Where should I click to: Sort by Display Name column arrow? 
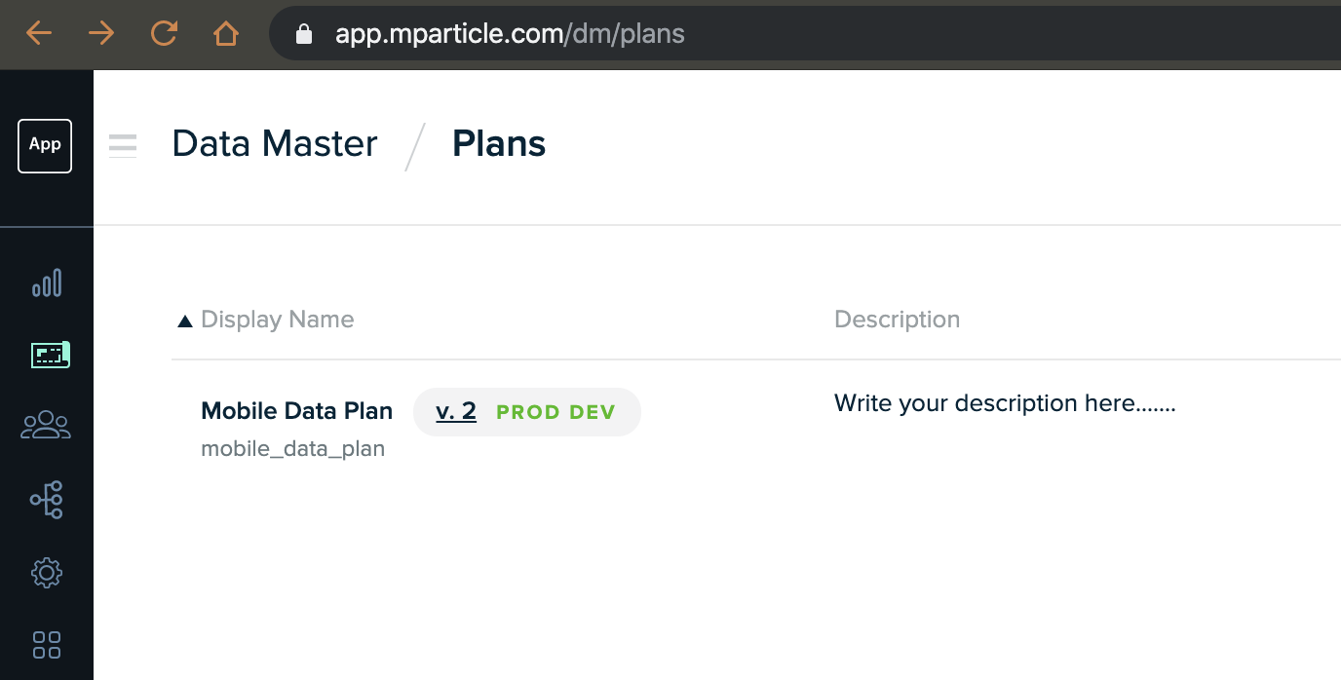[x=185, y=321]
